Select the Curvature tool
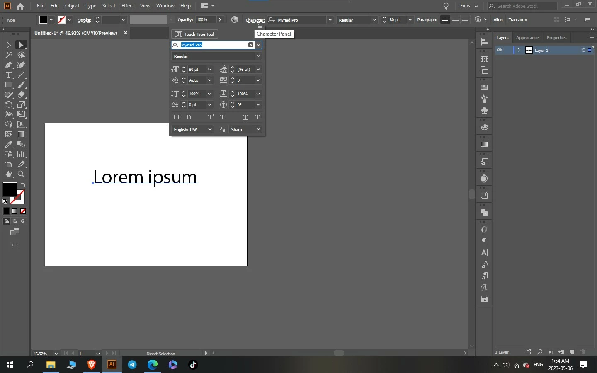Screen dimensions: 597x373 tap(22, 65)
